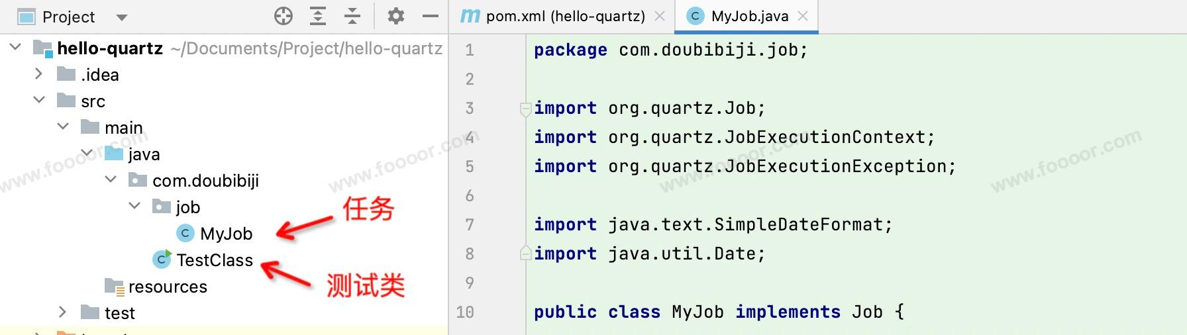Click the Select Opened File target icon
Screen dimensions: 1187x335
click(x=284, y=17)
